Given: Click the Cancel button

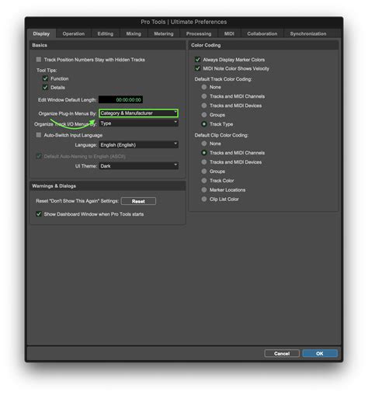Looking at the screenshot, I should (282, 353).
